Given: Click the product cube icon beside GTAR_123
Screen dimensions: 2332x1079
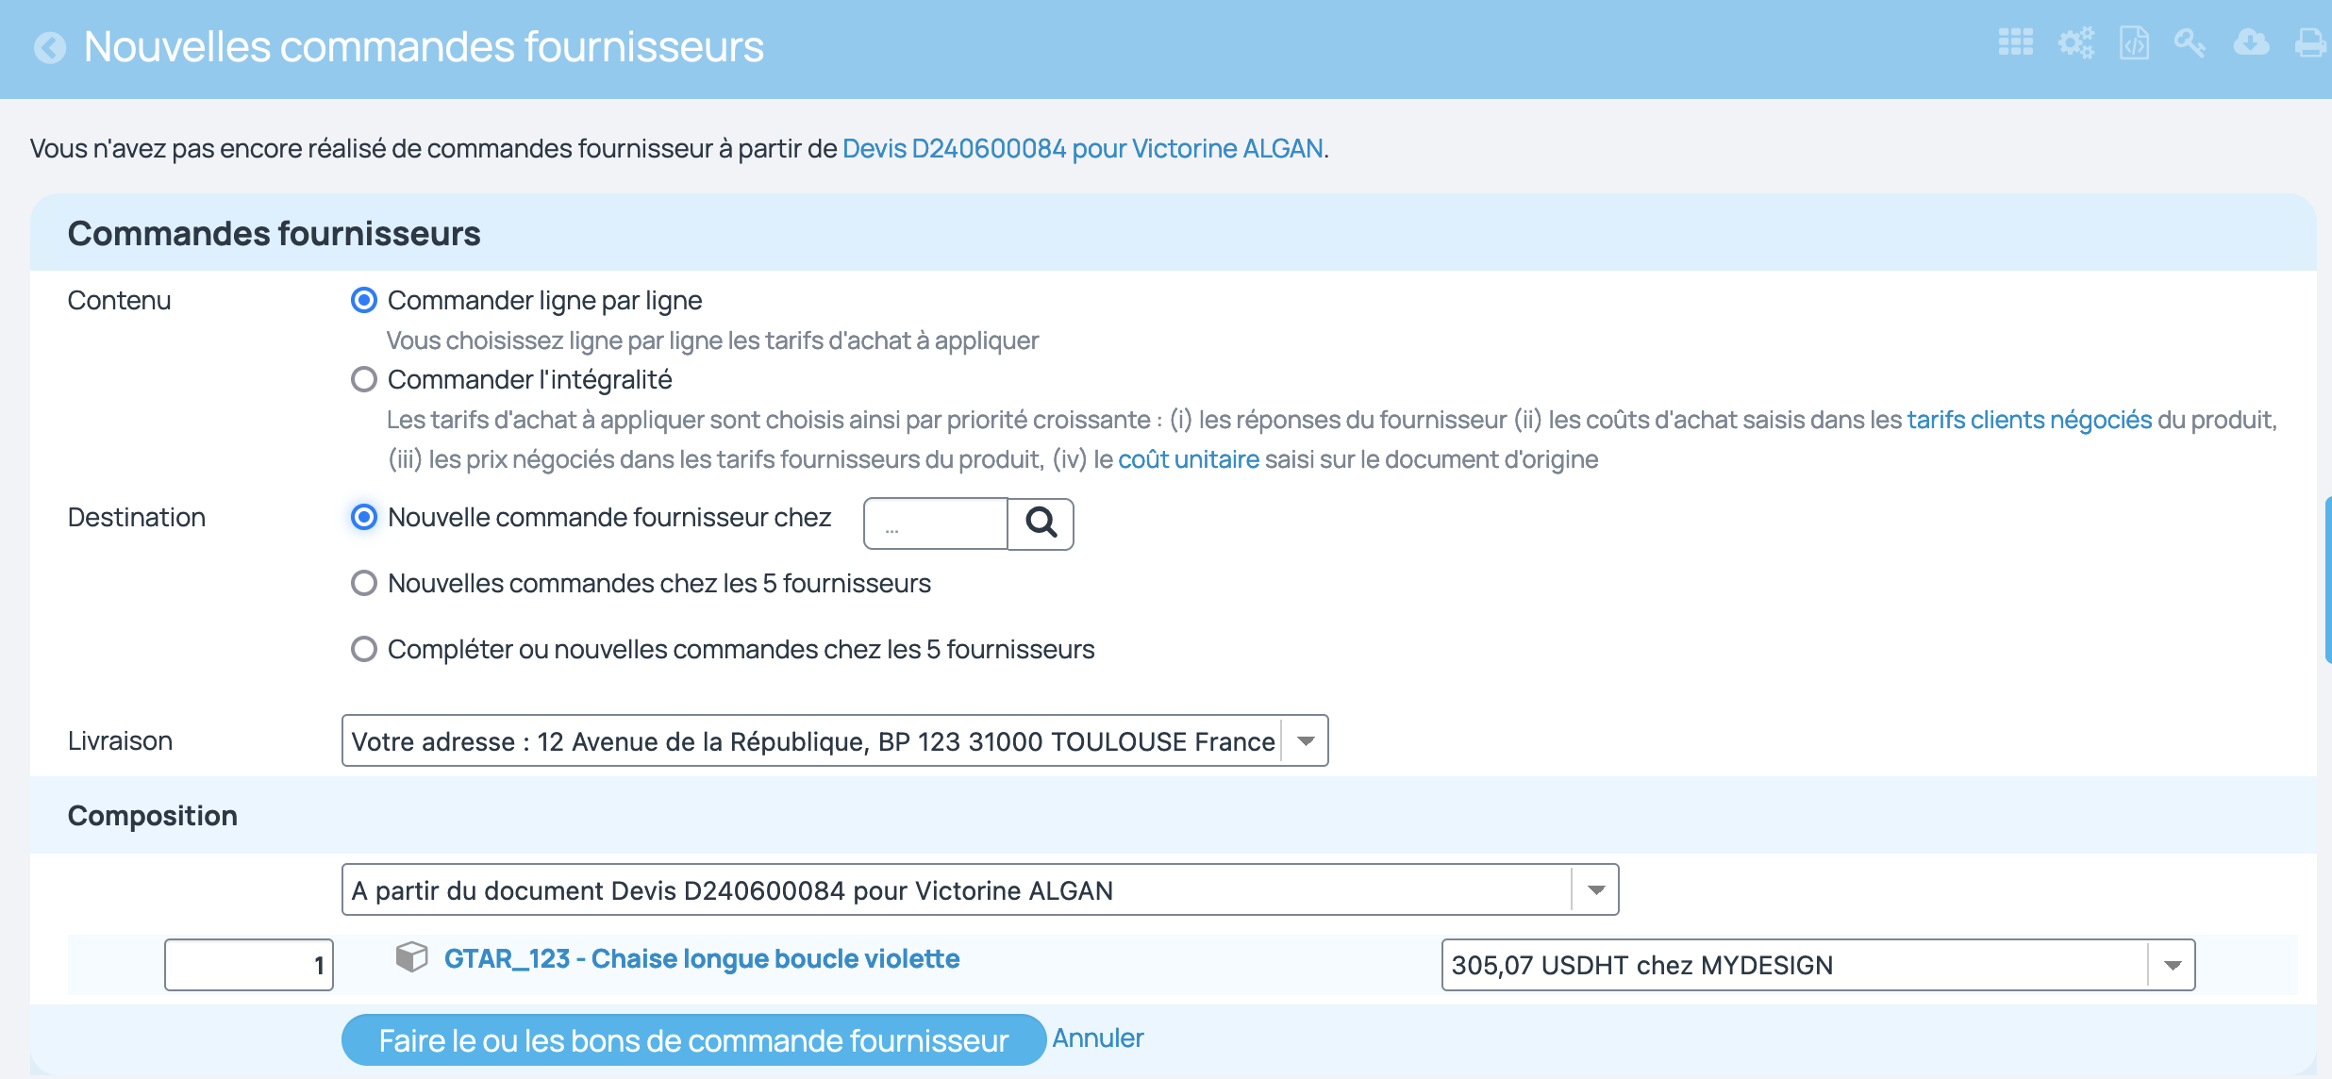Looking at the screenshot, I should (412, 958).
